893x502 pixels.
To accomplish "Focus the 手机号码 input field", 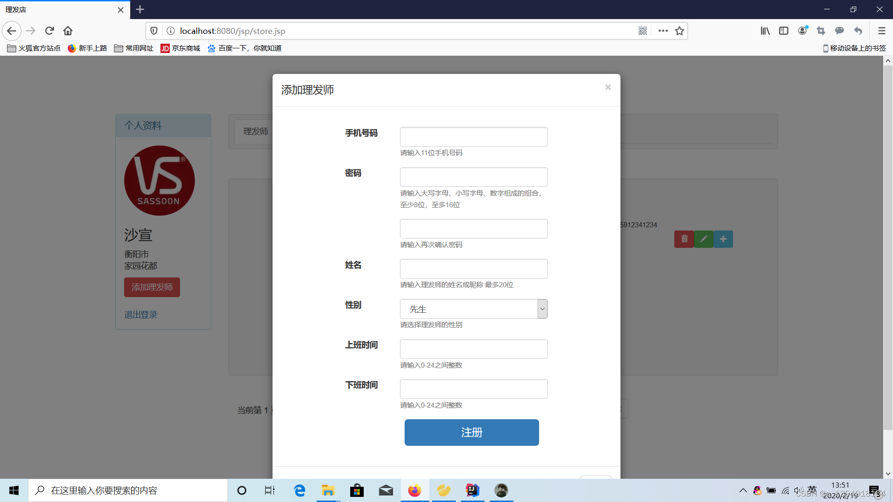I will (473, 137).
